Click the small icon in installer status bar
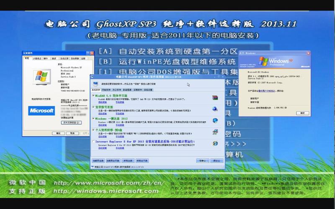Image resolution: width=335 pixels, height=209 pixels. tap(92, 167)
